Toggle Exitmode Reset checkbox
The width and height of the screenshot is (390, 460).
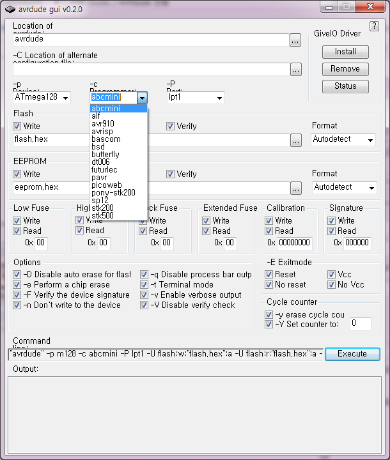click(x=269, y=275)
